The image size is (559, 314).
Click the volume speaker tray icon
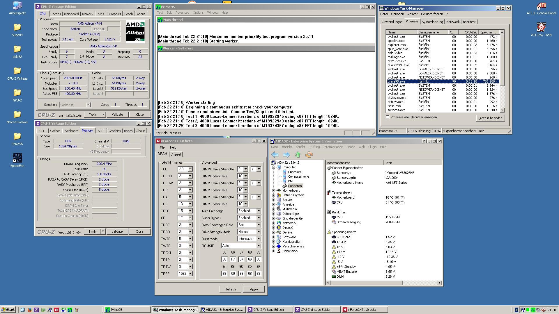[538, 310]
